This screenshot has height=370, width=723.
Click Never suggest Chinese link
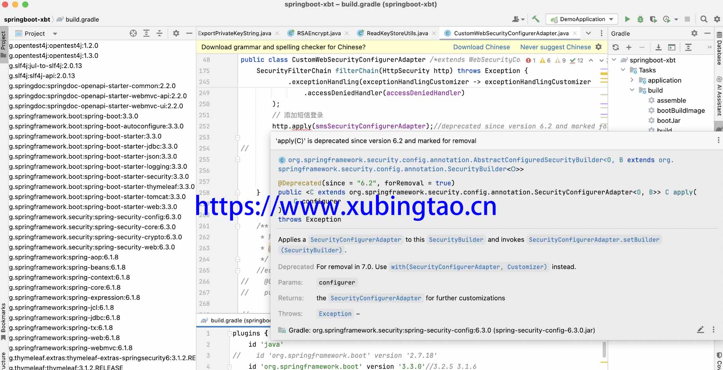click(x=555, y=47)
